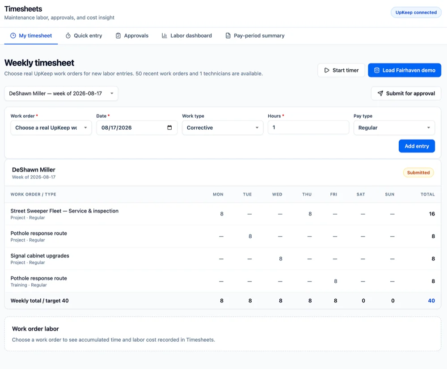Click the Submitted status badge
Viewport: 447px width, 369px height.
point(418,173)
